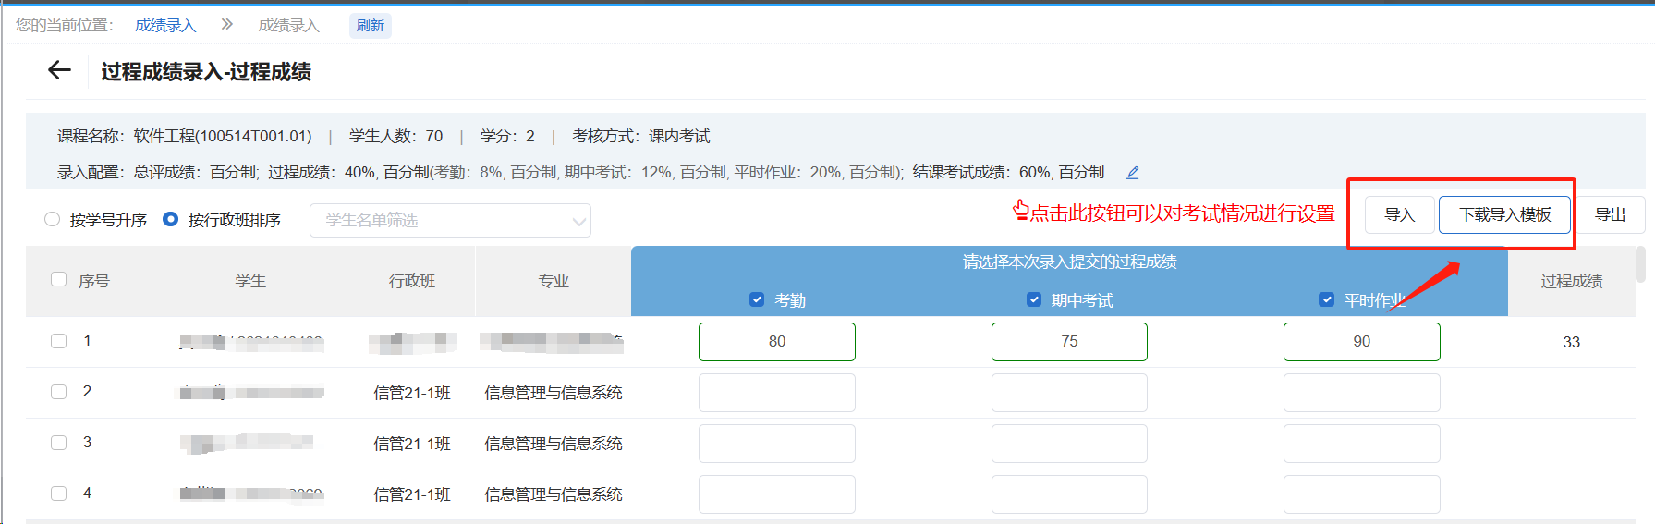Click the breadcrumb double-chevron separator icon
The height and width of the screenshot is (524, 1655).
227,25
